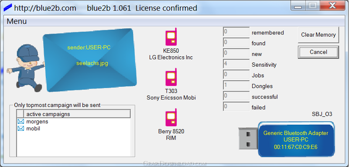Select the T303 Sony Ericsson phone icon
This screenshot has width=349, height=167.
point(171,77)
